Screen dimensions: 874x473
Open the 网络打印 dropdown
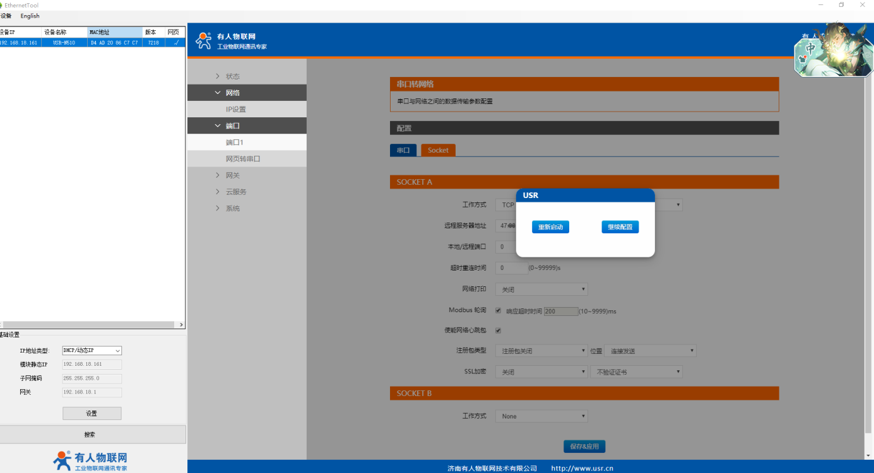pyautogui.click(x=541, y=289)
